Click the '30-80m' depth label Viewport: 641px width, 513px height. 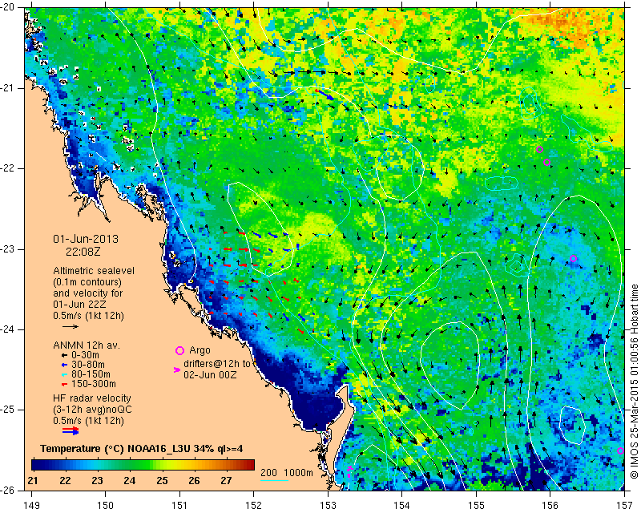click(x=87, y=365)
